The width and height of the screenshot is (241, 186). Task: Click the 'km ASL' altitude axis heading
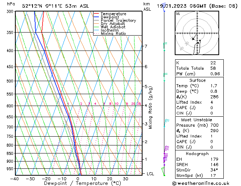(147, 7)
